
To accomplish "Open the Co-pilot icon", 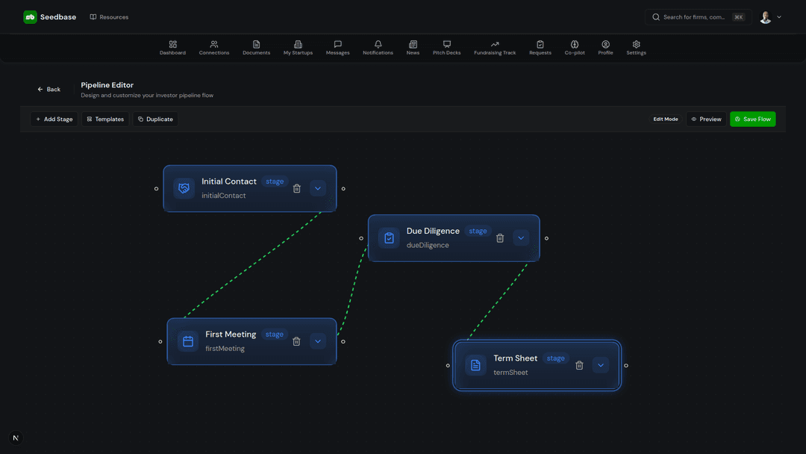I will click(574, 47).
